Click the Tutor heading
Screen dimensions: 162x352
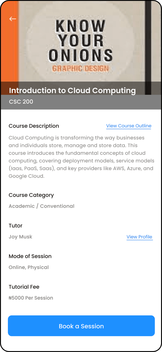(x=15, y=226)
